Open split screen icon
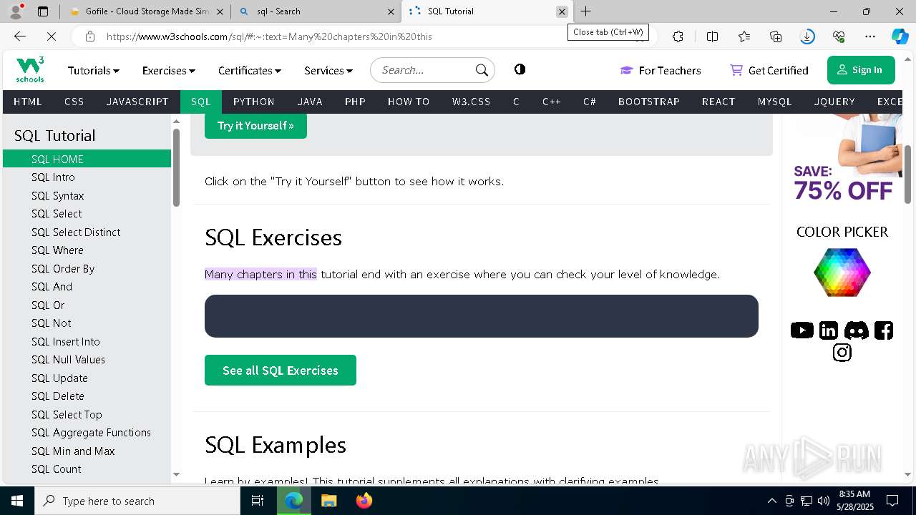Image resolution: width=916 pixels, height=515 pixels. click(x=712, y=36)
